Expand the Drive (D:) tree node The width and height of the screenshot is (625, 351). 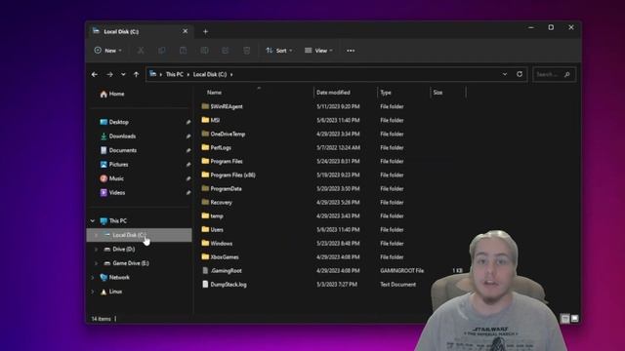(96, 250)
